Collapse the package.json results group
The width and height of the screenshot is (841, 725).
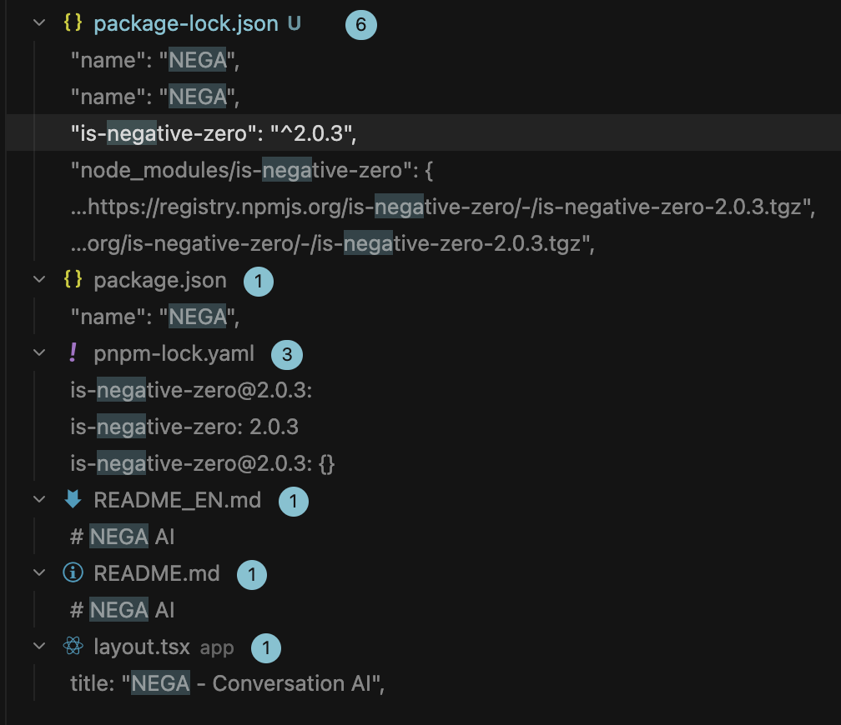coord(38,280)
